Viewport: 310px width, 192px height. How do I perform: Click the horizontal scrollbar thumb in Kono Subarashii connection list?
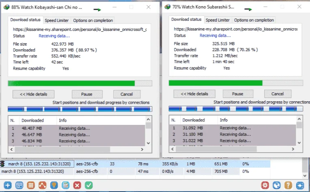[x=216, y=149]
